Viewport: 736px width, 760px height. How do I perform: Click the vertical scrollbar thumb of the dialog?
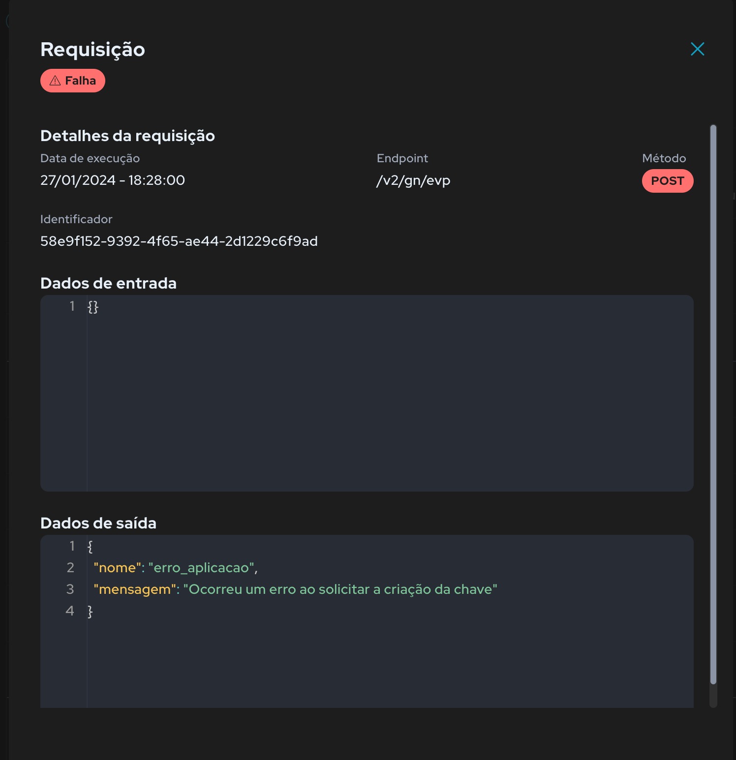click(713, 404)
